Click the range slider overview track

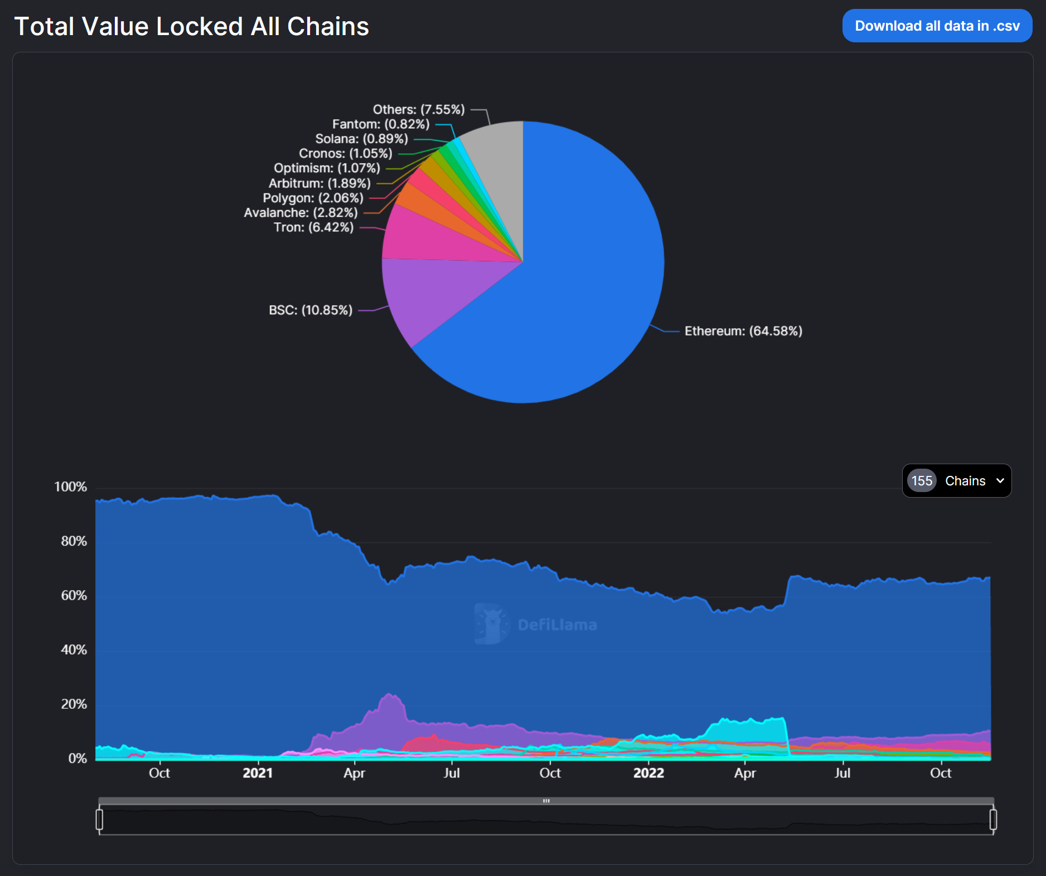click(x=546, y=820)
